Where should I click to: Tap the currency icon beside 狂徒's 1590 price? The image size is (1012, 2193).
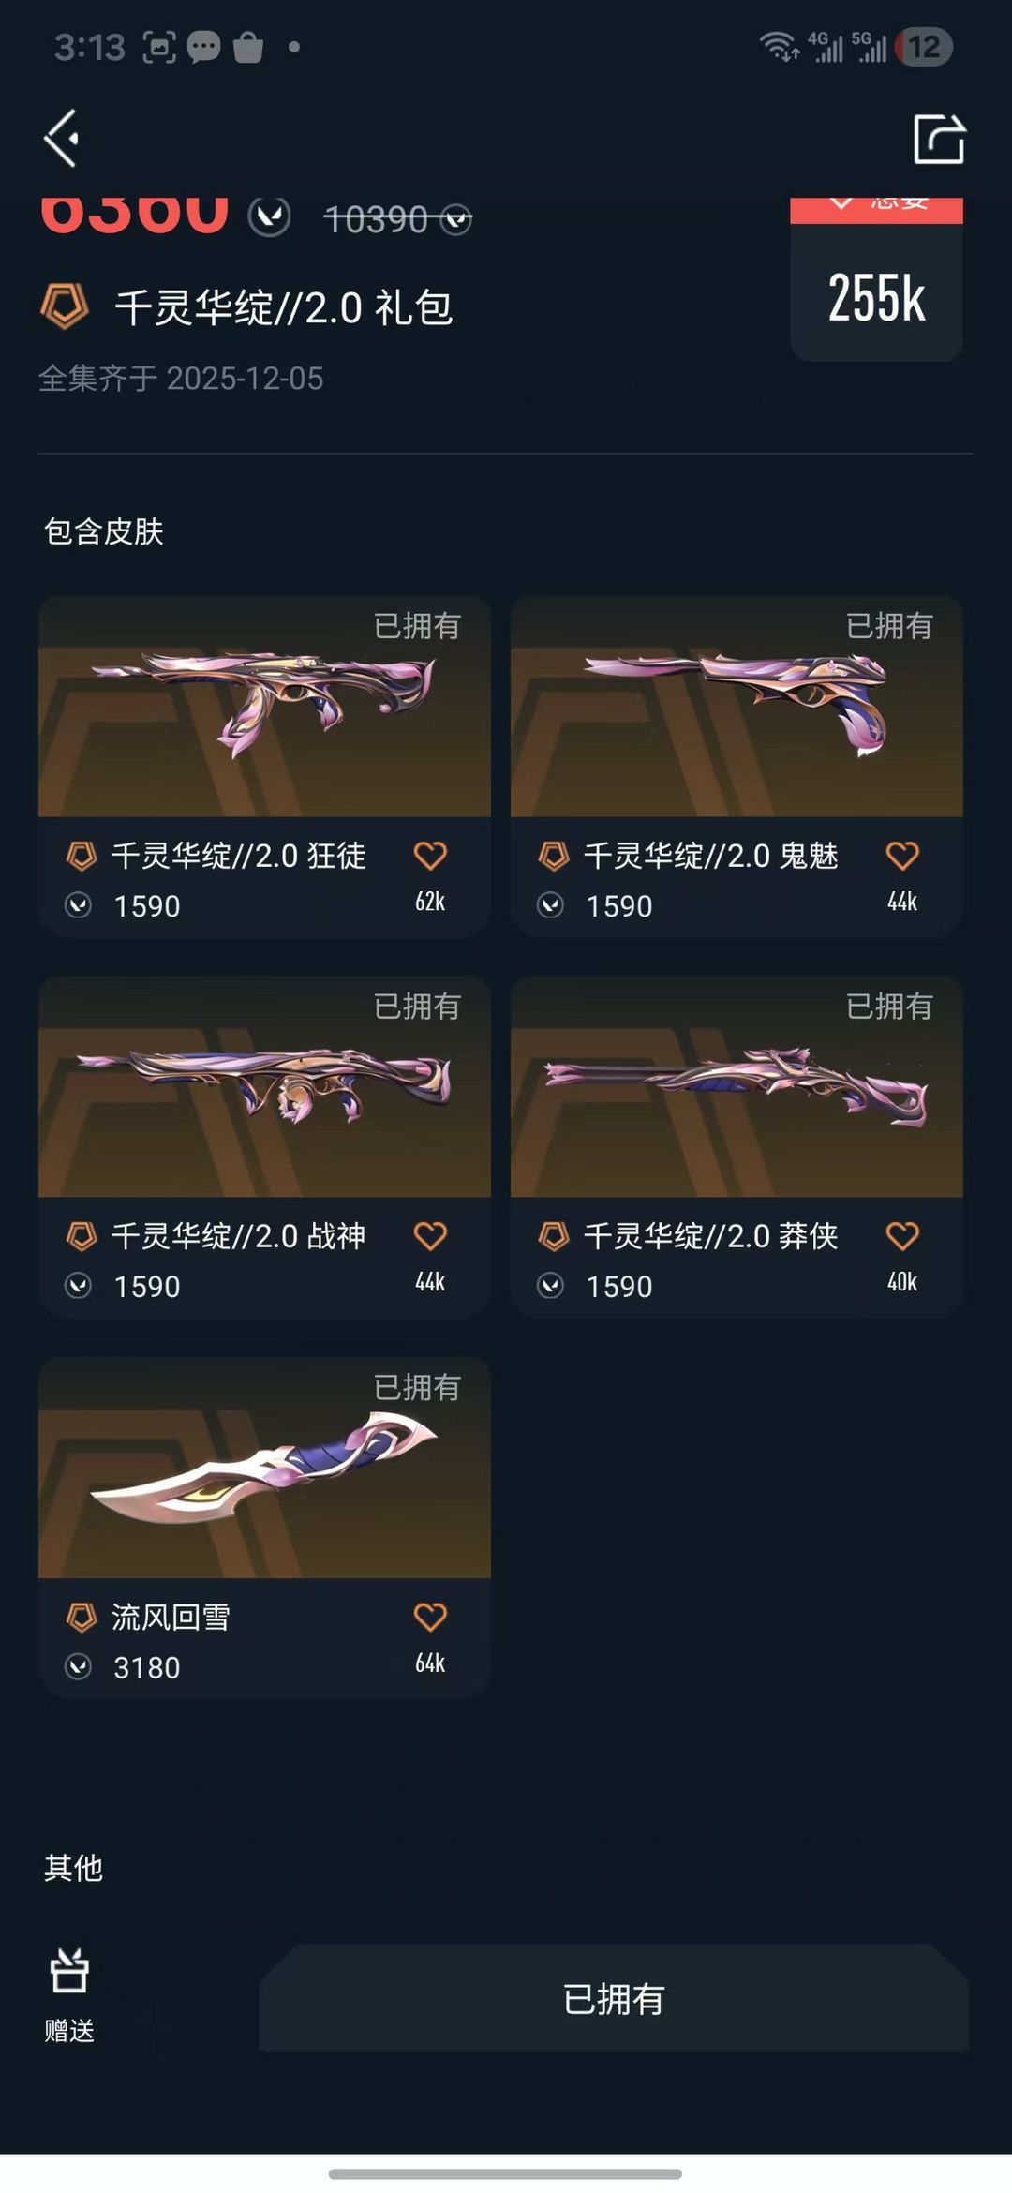pos(79,905)
